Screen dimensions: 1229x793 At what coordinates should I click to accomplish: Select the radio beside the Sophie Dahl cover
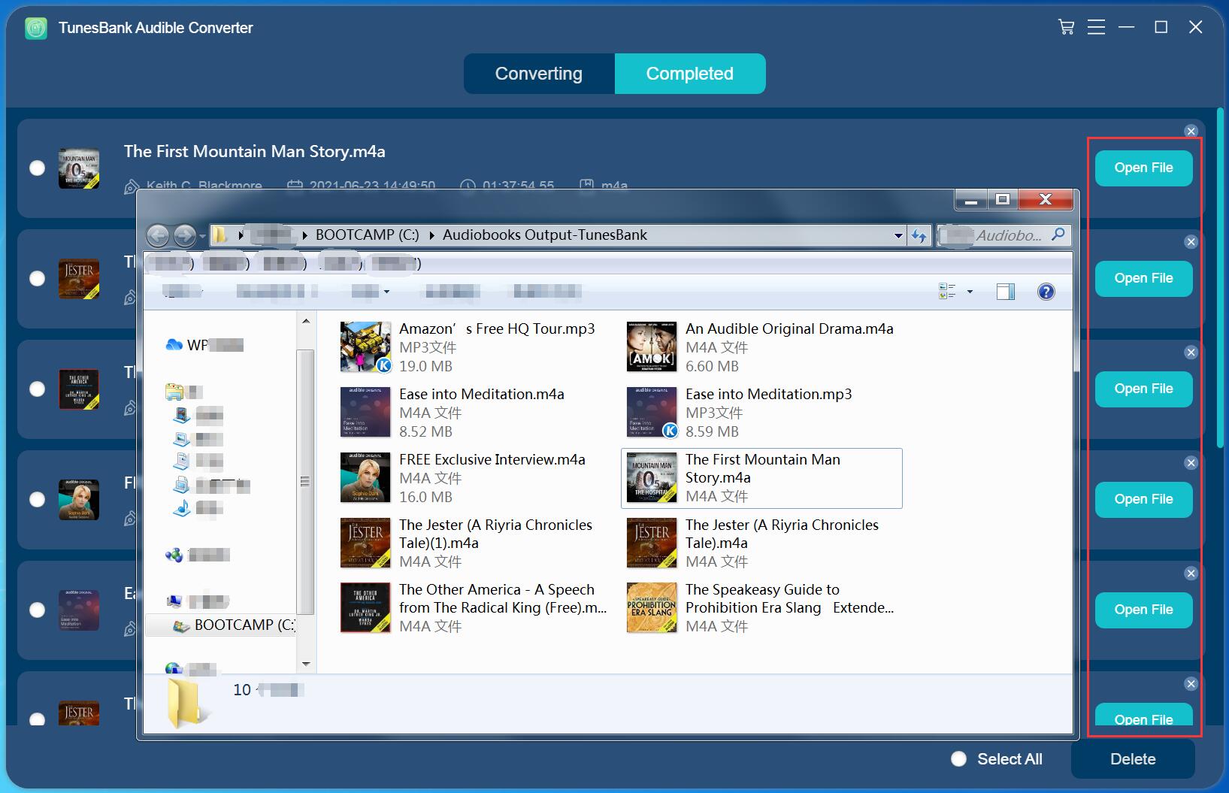click(37, 500)
